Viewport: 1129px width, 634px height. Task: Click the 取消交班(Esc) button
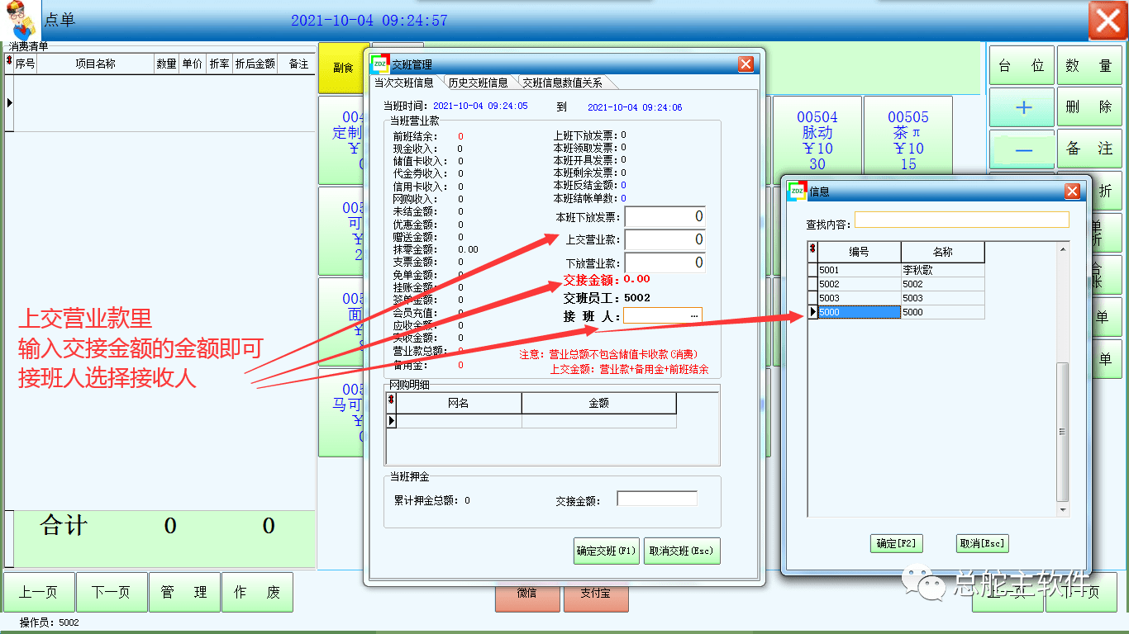[681, 551]
